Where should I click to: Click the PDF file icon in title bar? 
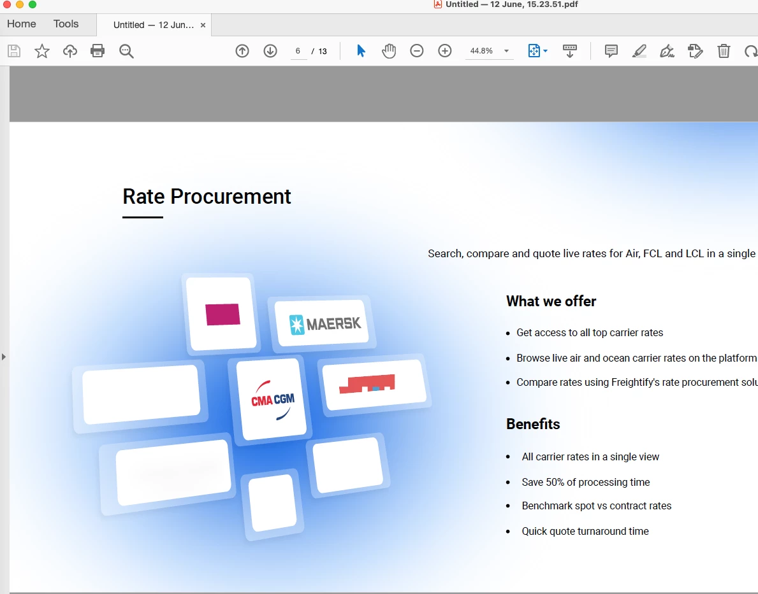[438, 4]
